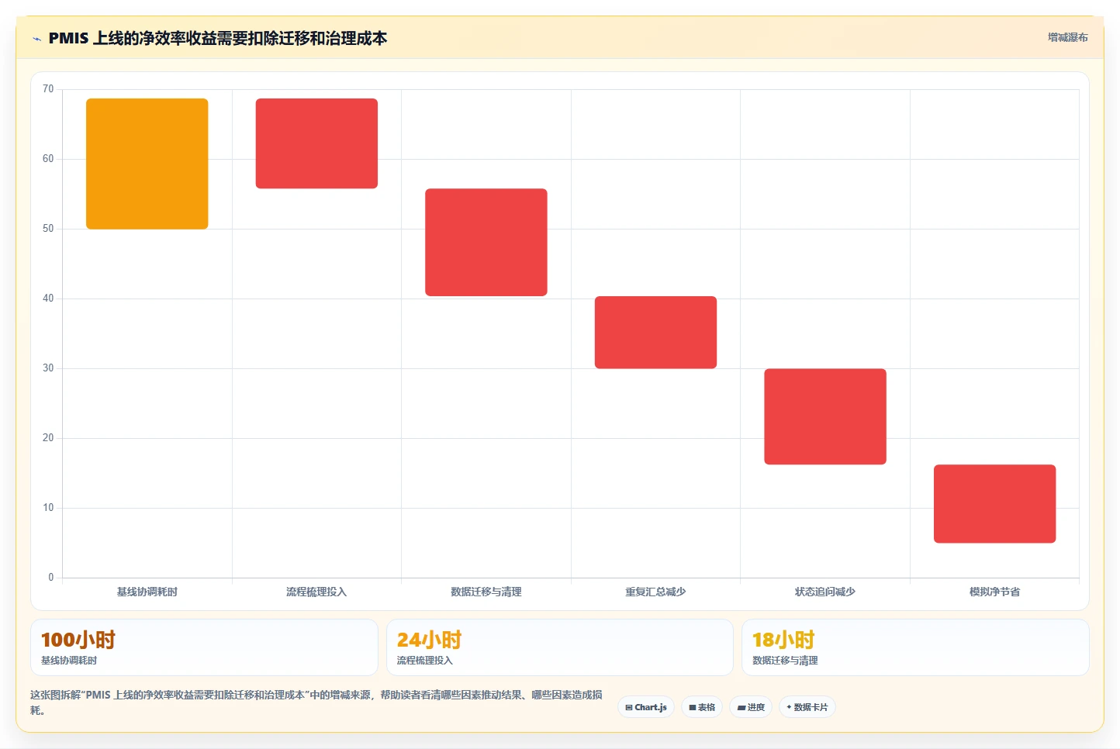Click the 数据迁移与清理 x-axis label
This screenshot has width=1120, height=749.
[486, 592]
